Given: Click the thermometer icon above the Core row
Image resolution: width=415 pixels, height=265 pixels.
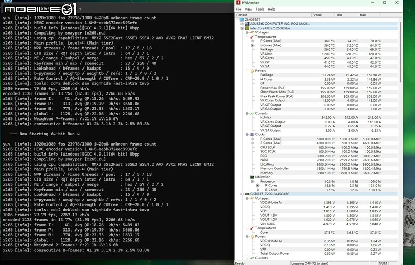Looking at the screenshot, I should tap(252, 228).
